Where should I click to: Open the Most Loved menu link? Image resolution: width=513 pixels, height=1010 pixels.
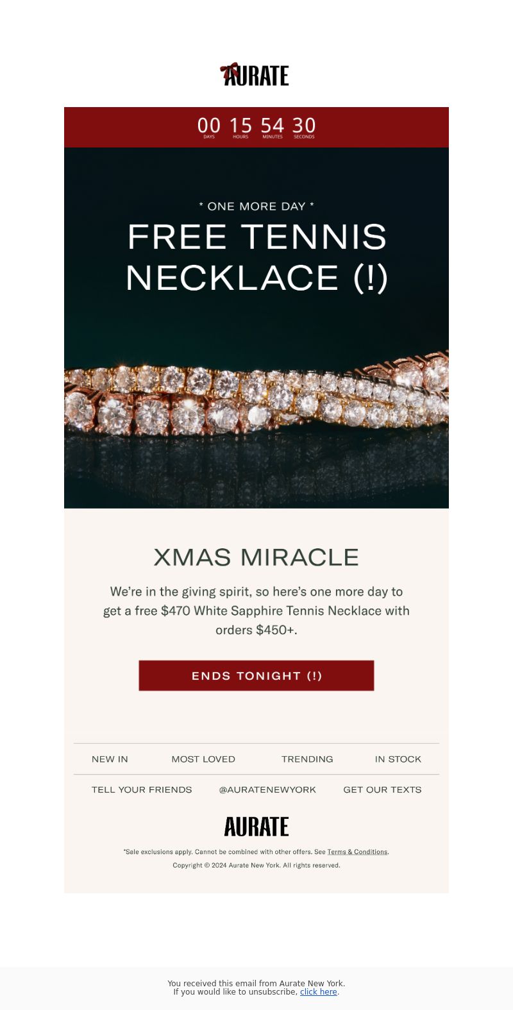pos(203,759)
